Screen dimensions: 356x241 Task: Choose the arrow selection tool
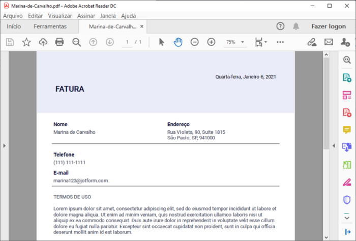(x=161, y=42)
